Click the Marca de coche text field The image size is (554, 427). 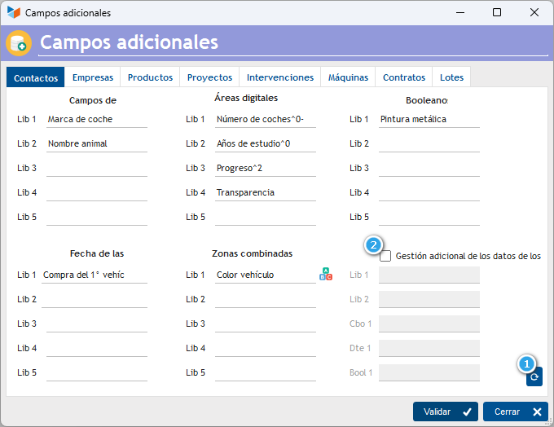tap(97, 120)
